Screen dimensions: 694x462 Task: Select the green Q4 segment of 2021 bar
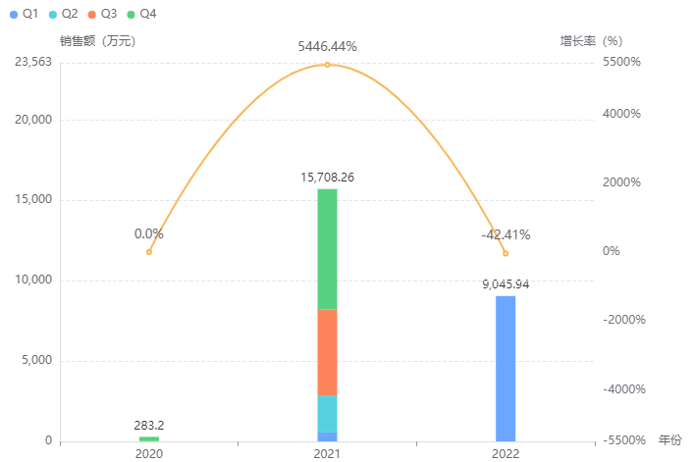[x=327, y=248]
